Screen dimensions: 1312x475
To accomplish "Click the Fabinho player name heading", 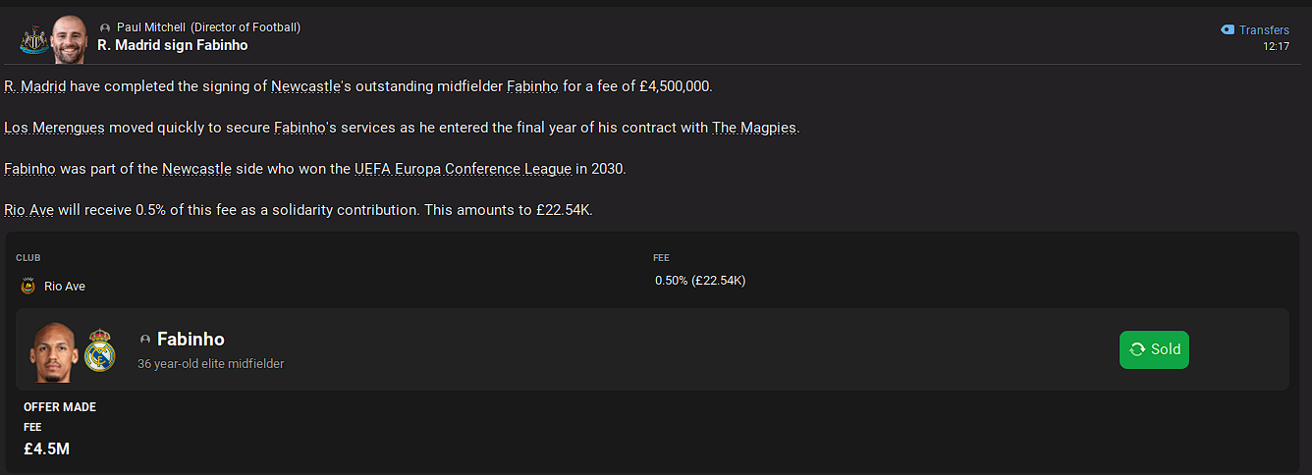I will coord(191,340).
